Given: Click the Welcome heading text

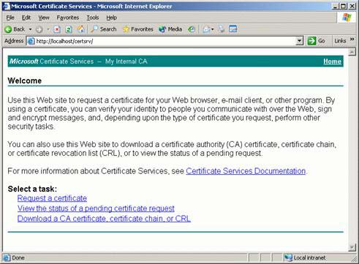Looking at the screenshot, I should [25, 80].
